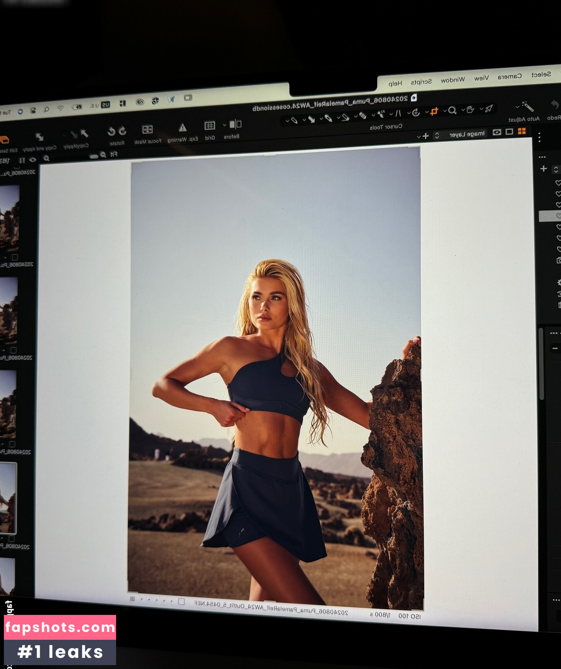Toggle the Grid overlay

click(x=210, y=125)
